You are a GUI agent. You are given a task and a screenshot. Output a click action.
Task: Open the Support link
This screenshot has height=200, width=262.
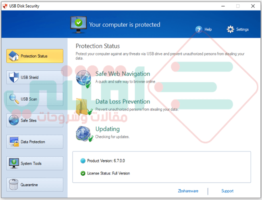[227, 191]
